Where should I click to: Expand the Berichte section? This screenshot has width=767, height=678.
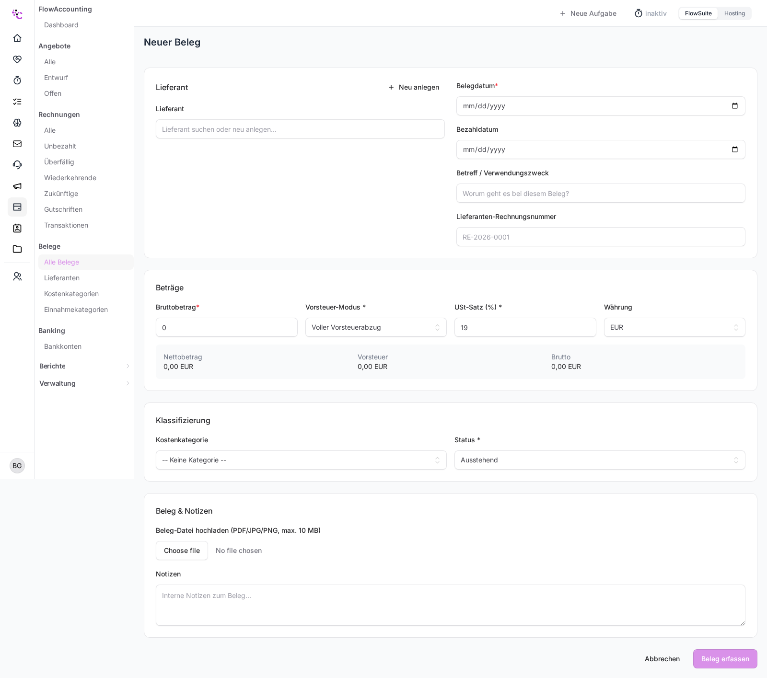tap(84, 366)
